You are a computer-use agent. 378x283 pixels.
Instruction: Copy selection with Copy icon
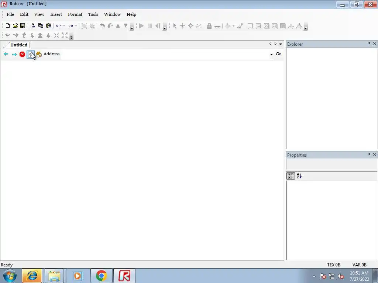(41, 26)
